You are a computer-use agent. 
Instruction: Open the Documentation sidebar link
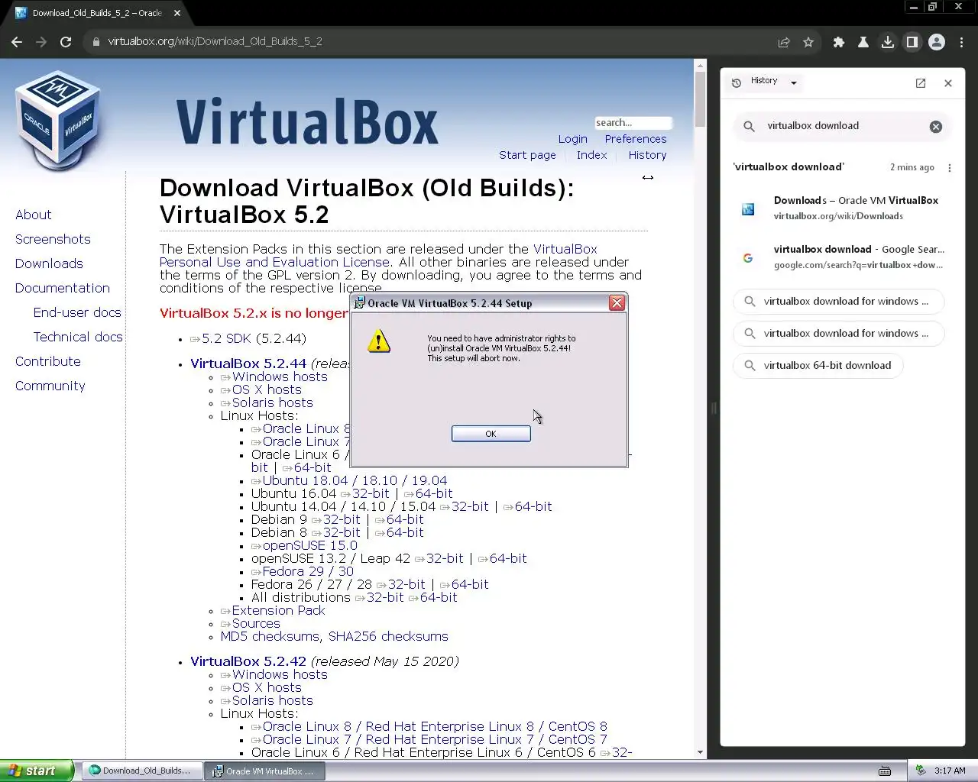point(63,289)
